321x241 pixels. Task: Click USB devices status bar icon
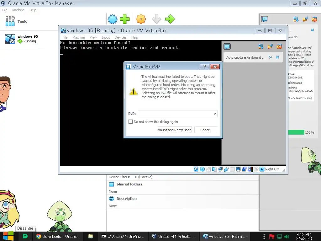click(x=226, y=169)
